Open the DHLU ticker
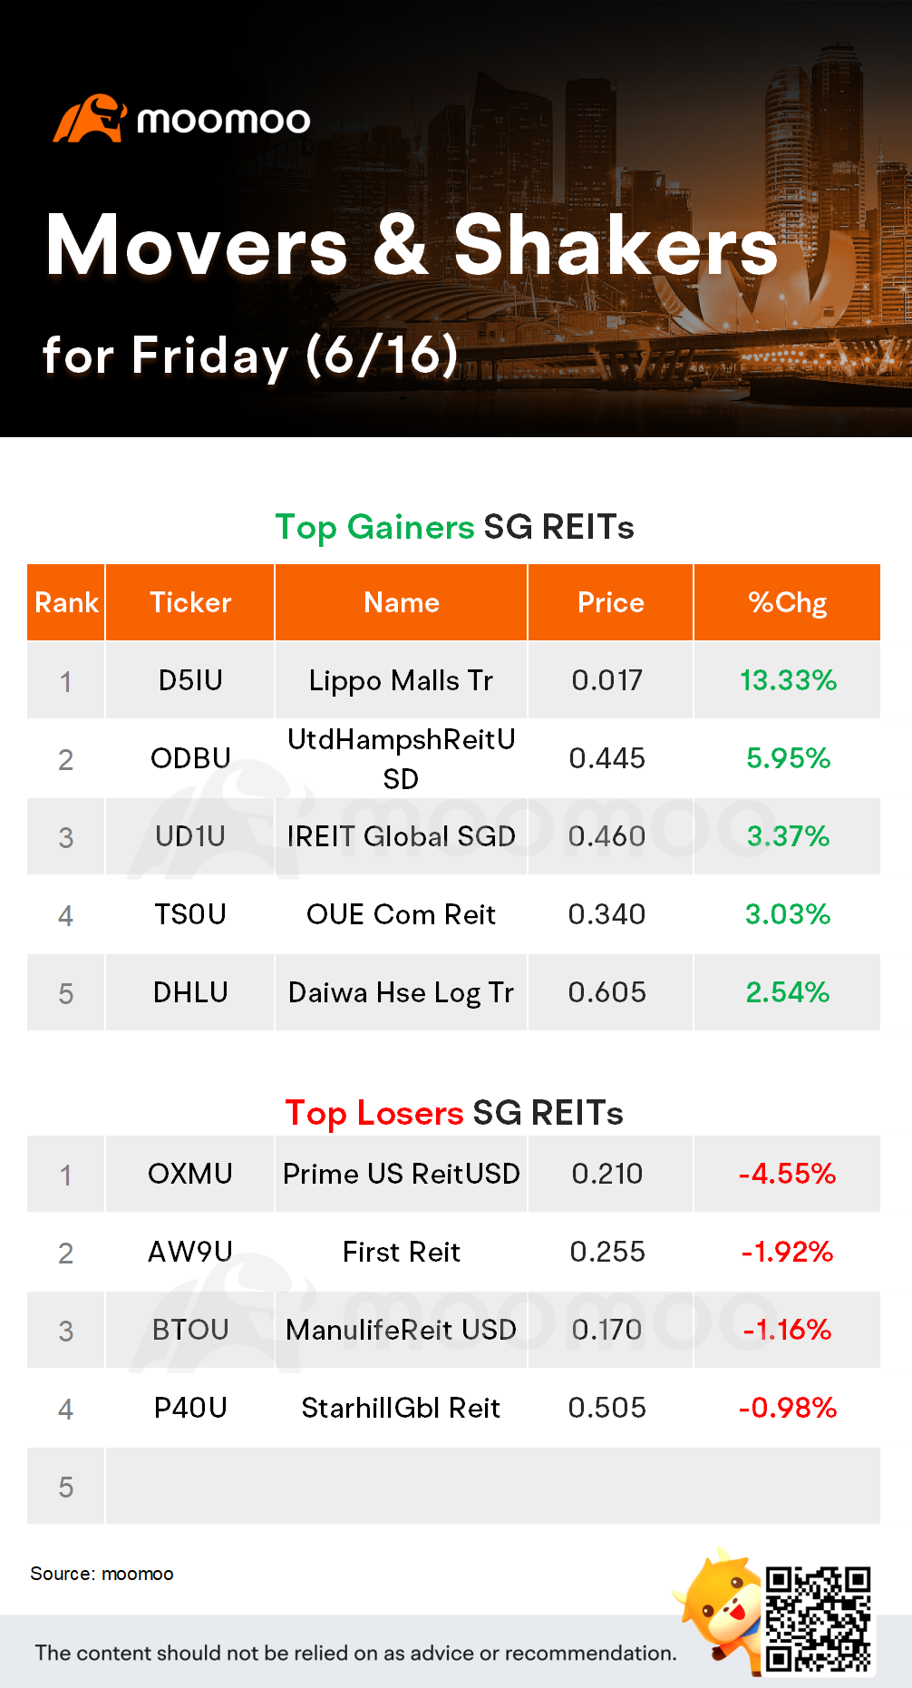This screenshot has height=1688, width=912. [190, 992]
